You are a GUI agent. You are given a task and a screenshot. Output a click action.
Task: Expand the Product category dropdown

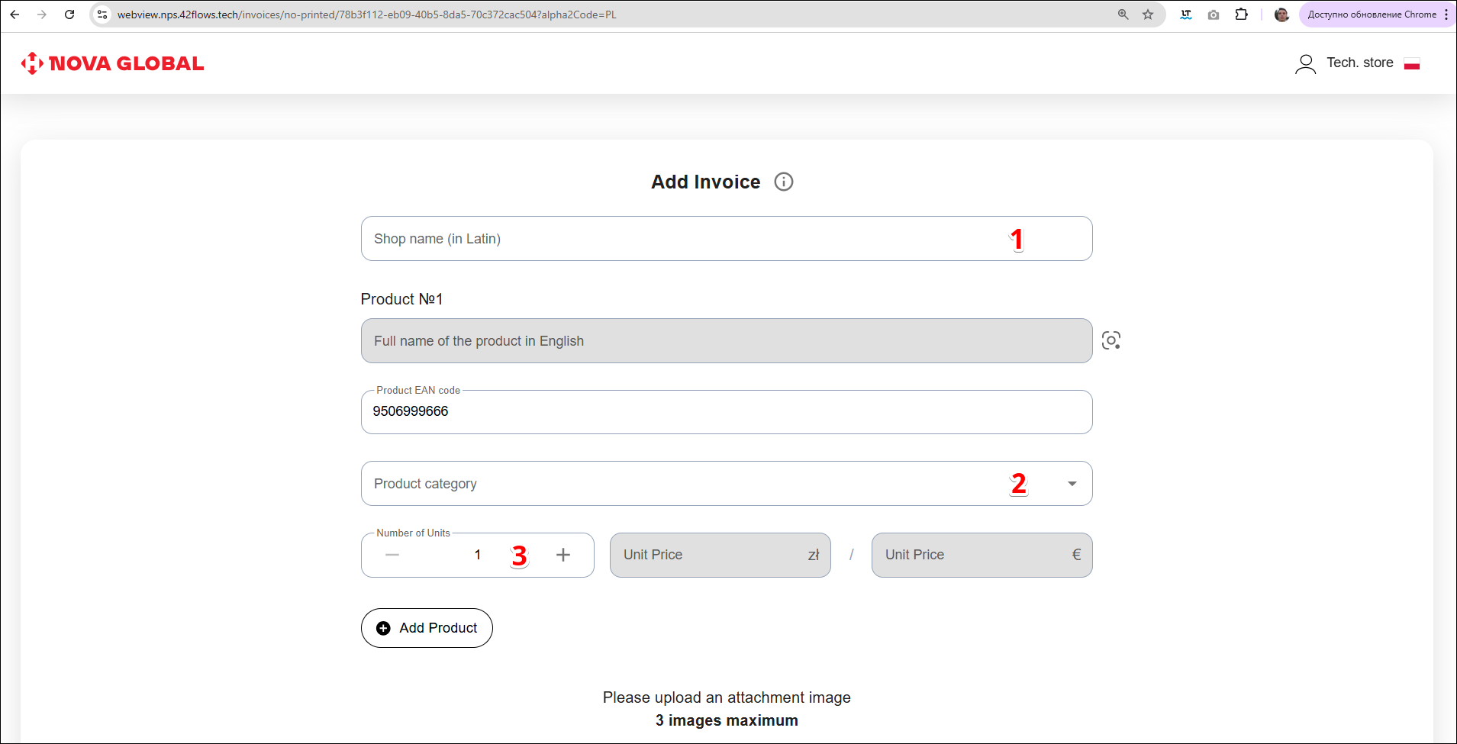1072,484
